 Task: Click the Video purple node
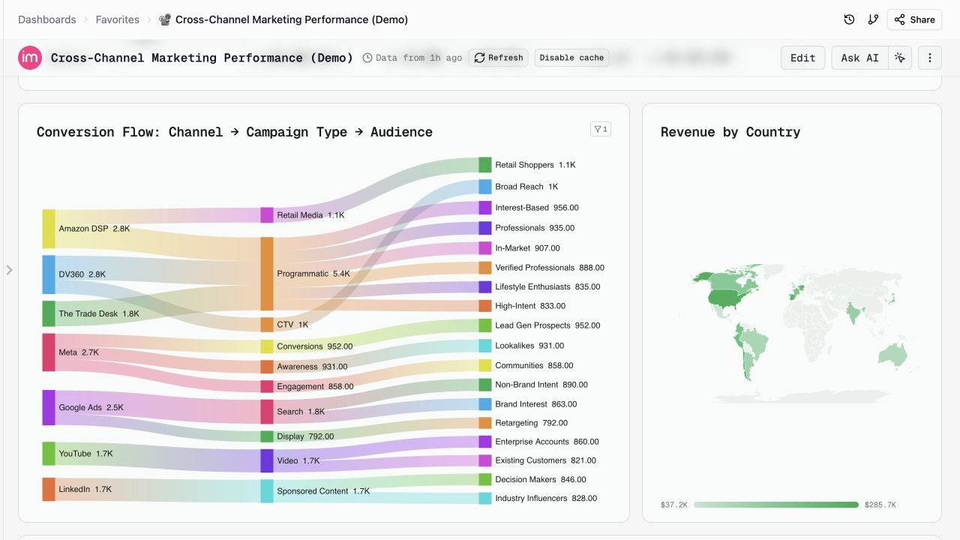267,460
